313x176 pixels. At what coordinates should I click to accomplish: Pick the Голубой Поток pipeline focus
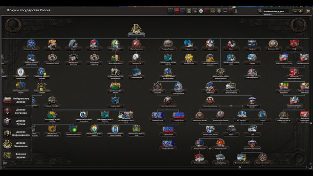[x=178, y=115]
